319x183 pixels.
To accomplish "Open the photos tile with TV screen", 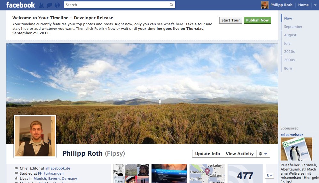I will pos(169,173).
